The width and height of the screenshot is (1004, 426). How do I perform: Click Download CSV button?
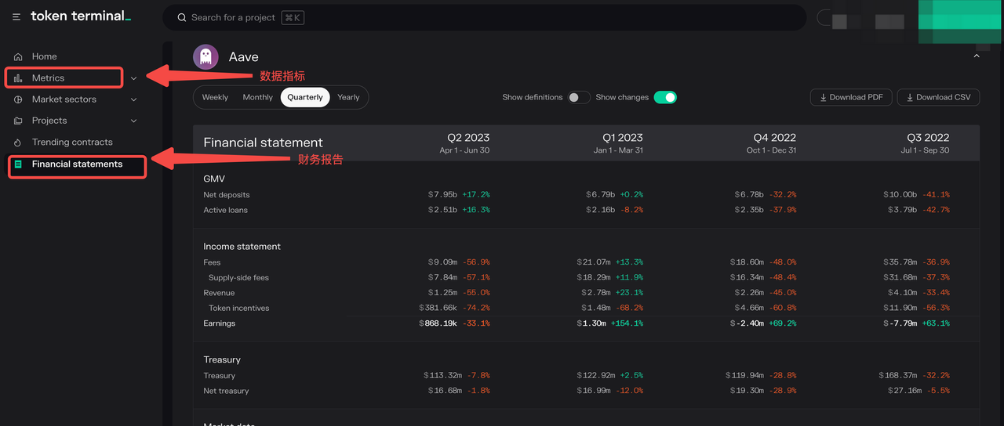(938, 97)
